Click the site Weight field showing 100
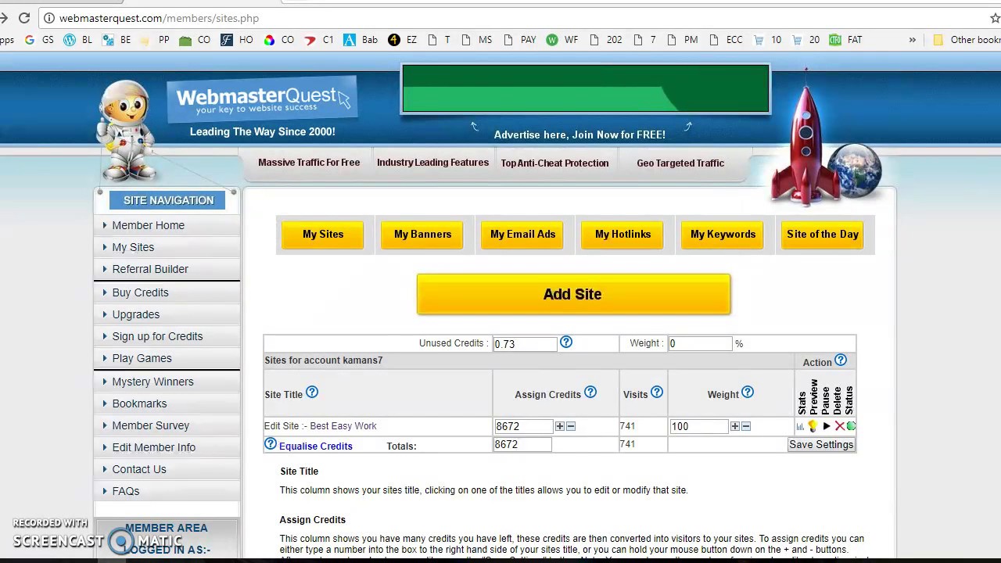1001x563 pixels. [x=698, y=426]
